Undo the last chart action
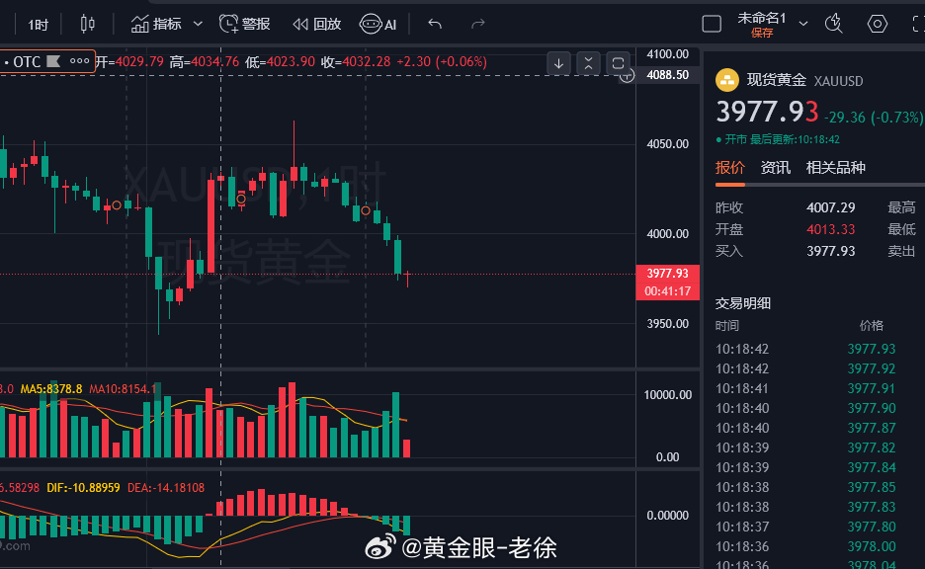925x569 pixels. click(x=435, y=24)
